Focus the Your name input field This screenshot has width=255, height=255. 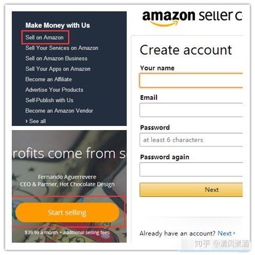[x=191, y=80]
